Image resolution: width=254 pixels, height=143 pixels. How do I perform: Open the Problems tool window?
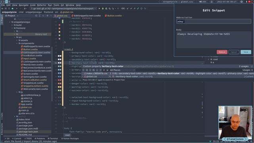coord(40,139)
